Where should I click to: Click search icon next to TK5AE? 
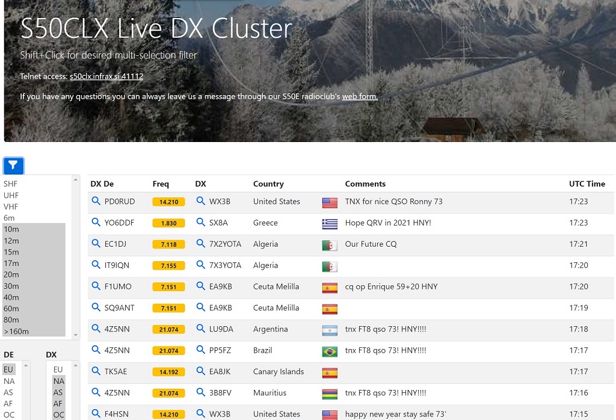click(x=96, y=371)
